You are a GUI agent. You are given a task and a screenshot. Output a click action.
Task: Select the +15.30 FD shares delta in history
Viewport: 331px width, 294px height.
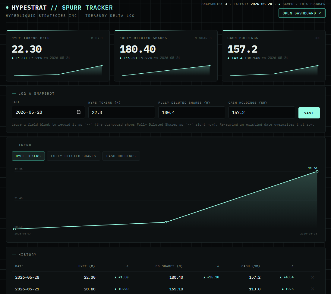click(211, 277)
